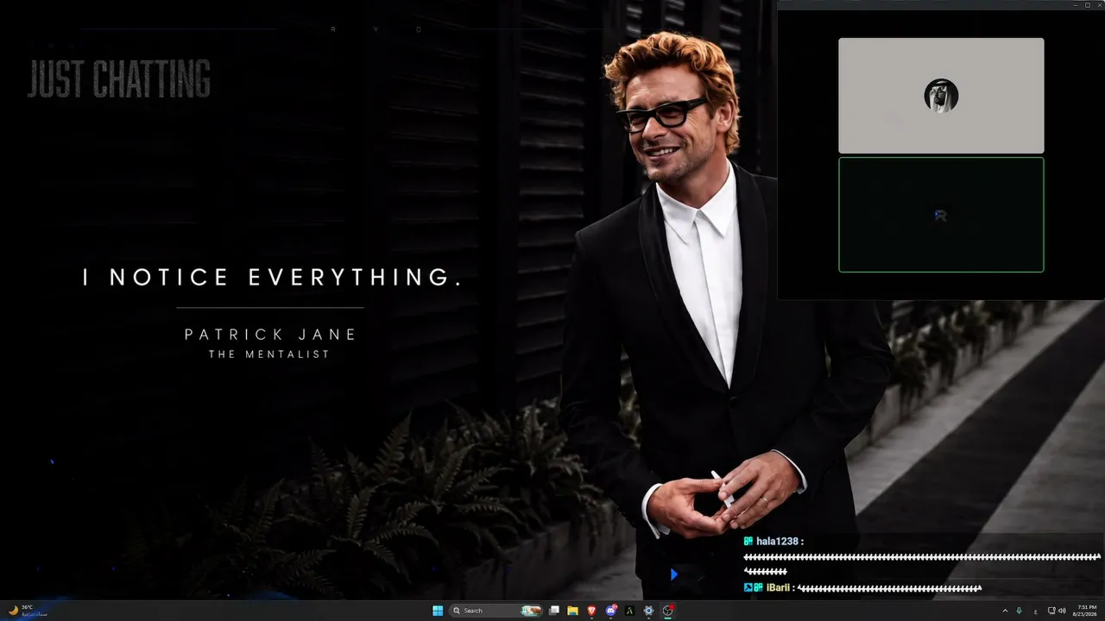Open File Explorer from the taskbar

point(572,611)
